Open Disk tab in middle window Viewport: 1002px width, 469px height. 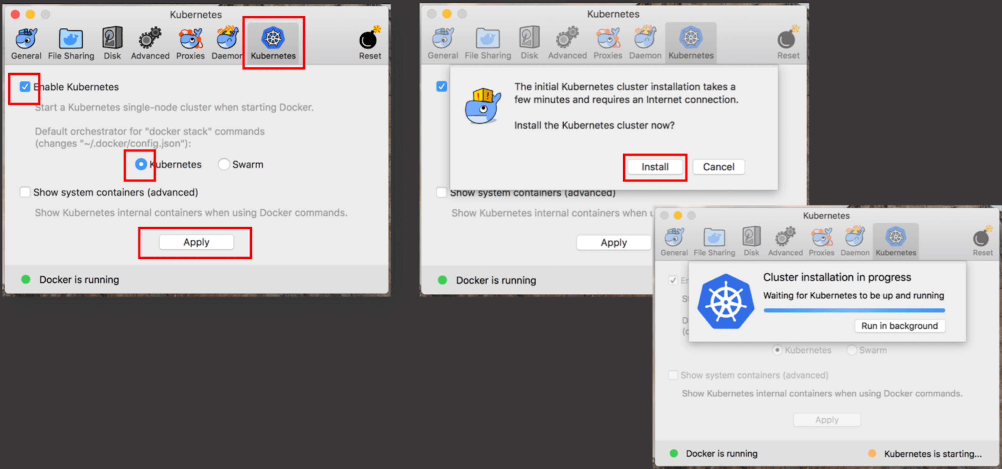(529, 43)
